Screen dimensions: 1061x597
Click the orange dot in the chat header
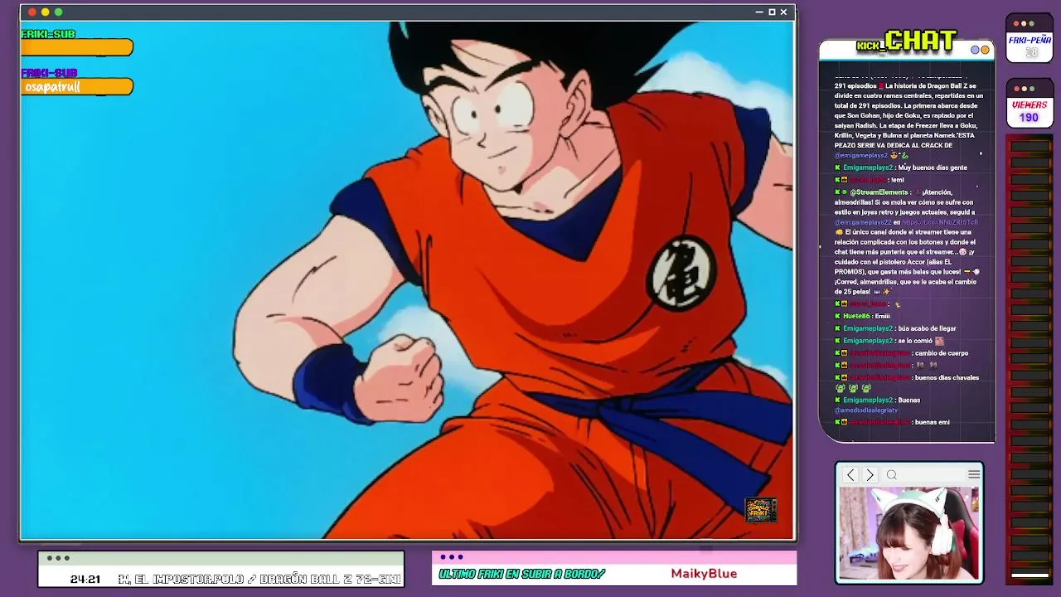[x=985, y=50]
